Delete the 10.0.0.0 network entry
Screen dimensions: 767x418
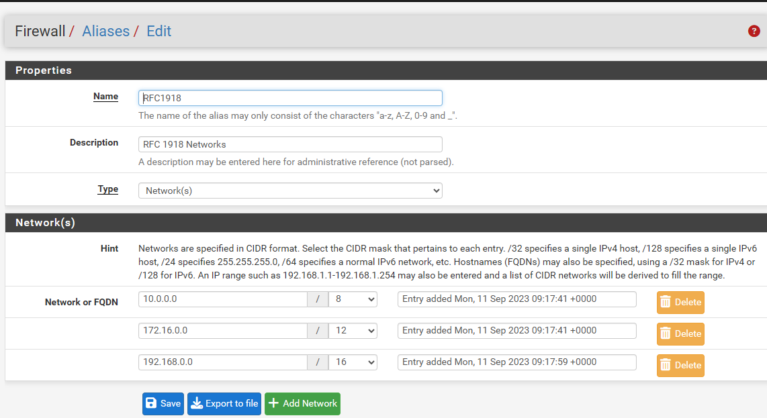coord(680,302)
